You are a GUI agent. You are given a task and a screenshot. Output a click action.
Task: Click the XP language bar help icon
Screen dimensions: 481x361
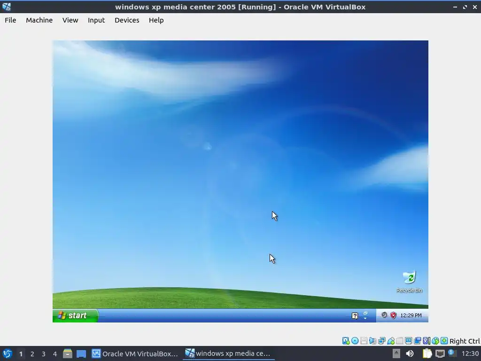tap(355, 316)
